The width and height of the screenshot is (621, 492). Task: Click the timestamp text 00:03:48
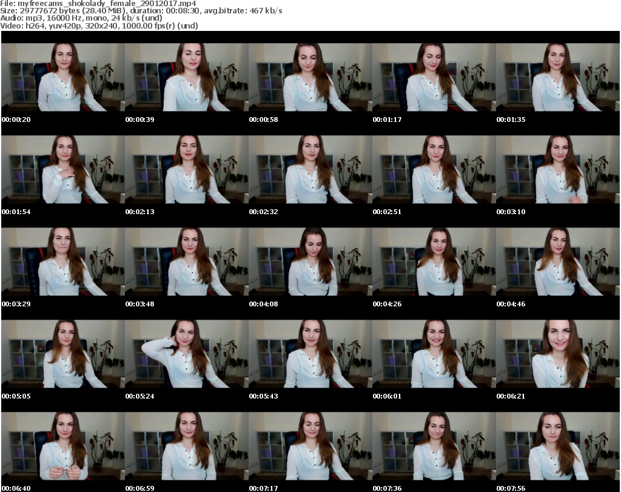click(140, 304)
